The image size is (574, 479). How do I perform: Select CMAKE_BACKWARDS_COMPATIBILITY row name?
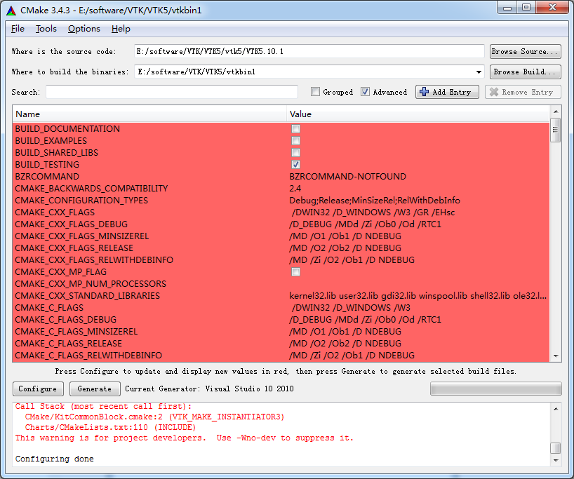91,189
